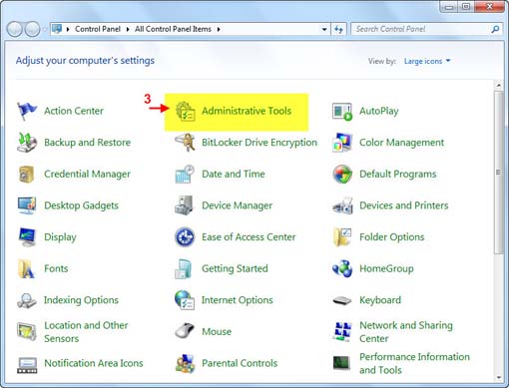Open the Credential Manager text link
Screen dimensions: 509x388
click(x=87, y=174)
